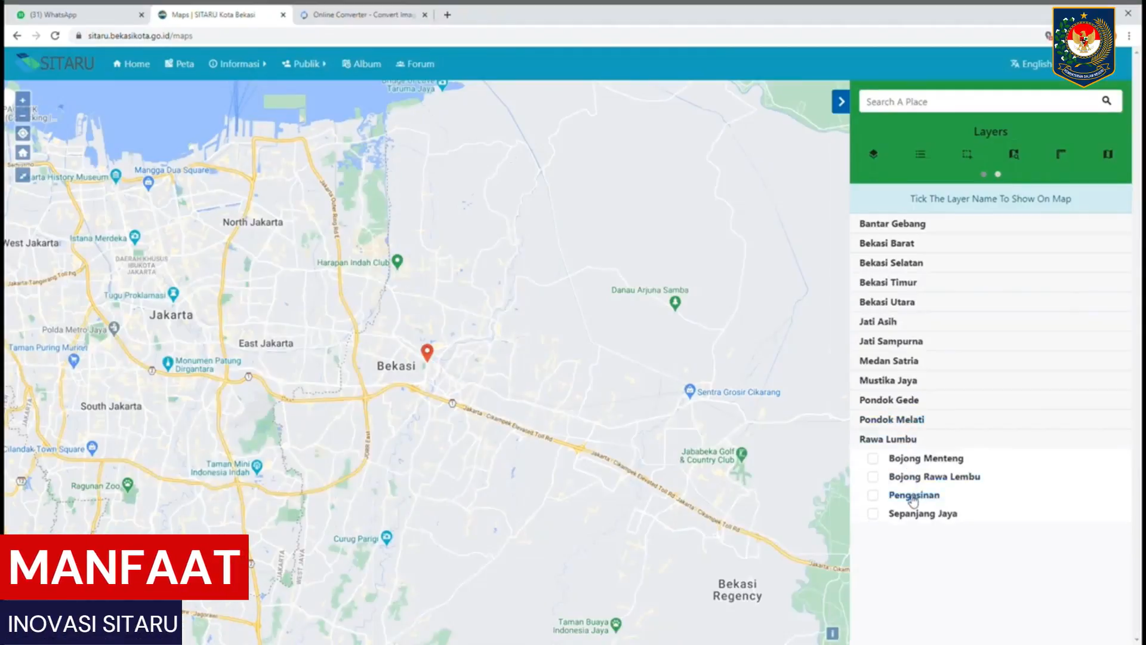
Task: Expand the Bekasi Utara district
Action: pyautogui.click(x=991, y=302)
